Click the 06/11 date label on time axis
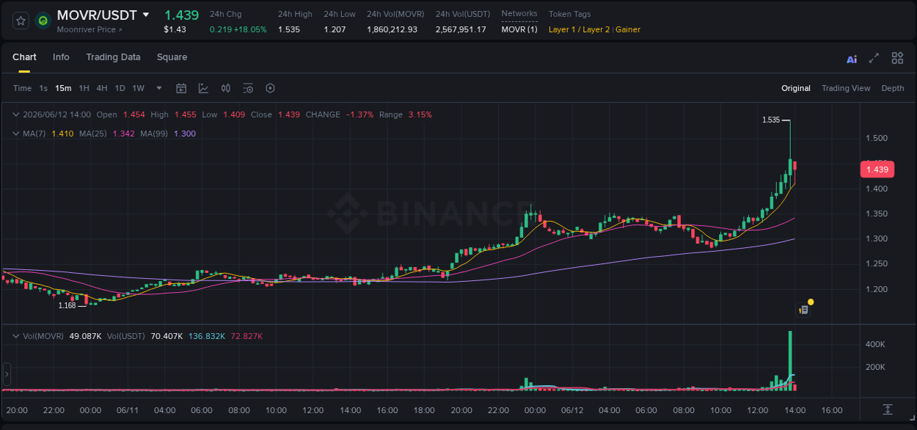The image size is (917, 430). point(128,410)
